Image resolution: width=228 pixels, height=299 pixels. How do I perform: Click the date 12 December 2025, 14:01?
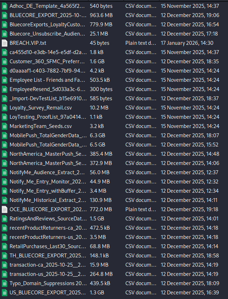tap(190, 219)
